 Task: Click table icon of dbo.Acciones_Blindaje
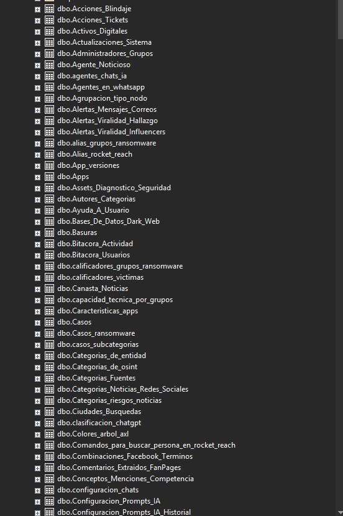click(x=49, y=9)
